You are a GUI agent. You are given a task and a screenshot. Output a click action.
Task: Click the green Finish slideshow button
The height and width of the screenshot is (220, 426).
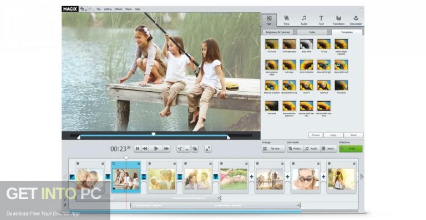(x=351, y=149)
